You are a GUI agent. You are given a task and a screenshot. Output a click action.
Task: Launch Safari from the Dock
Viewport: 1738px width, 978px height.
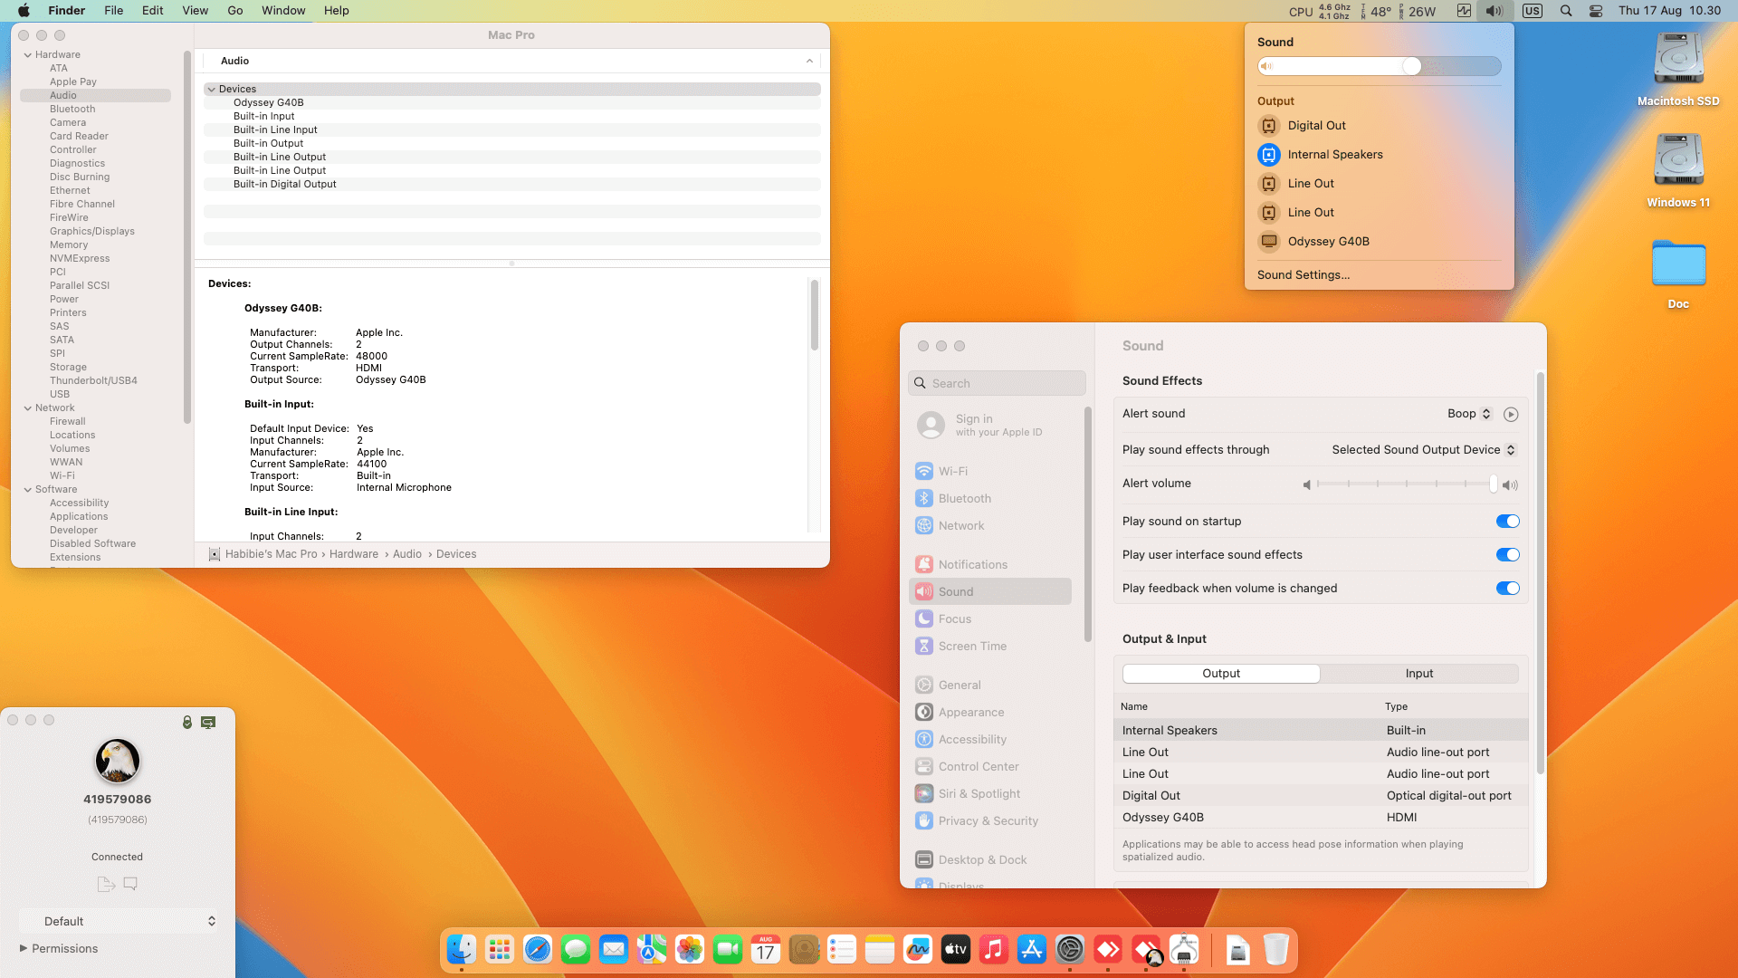pos(538,949)
